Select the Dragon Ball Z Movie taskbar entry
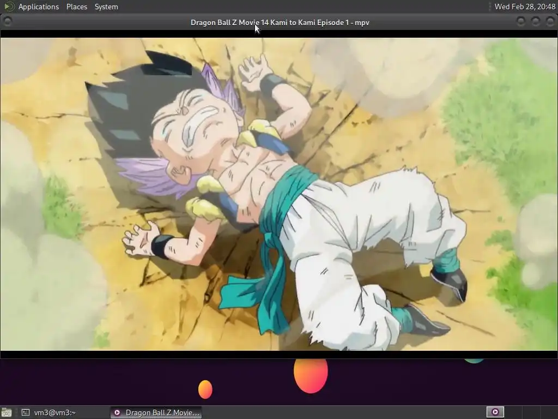This screenshot has width=558, height=419. pyautogui.click(x=156, y=412)
